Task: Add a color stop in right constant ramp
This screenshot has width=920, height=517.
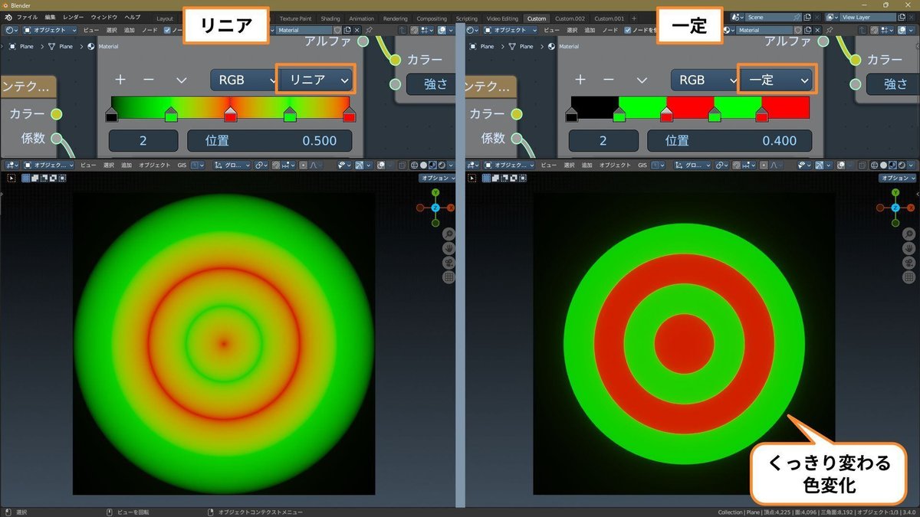Action: click(x=580, y=80)
